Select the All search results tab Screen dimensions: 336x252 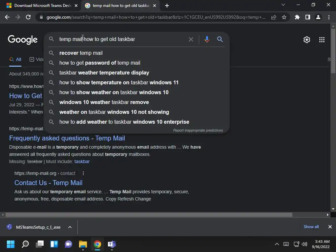[x=15, y=60]
